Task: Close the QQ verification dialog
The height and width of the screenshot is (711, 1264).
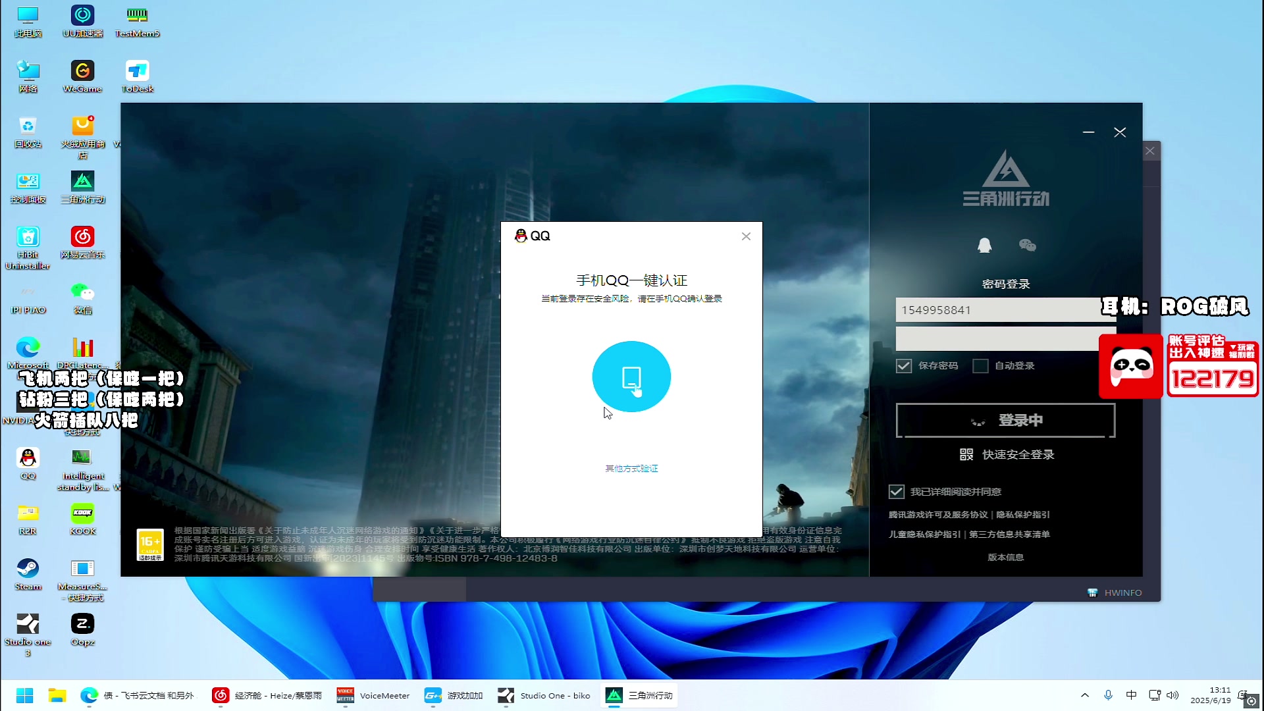Action: tap(746, 236)
